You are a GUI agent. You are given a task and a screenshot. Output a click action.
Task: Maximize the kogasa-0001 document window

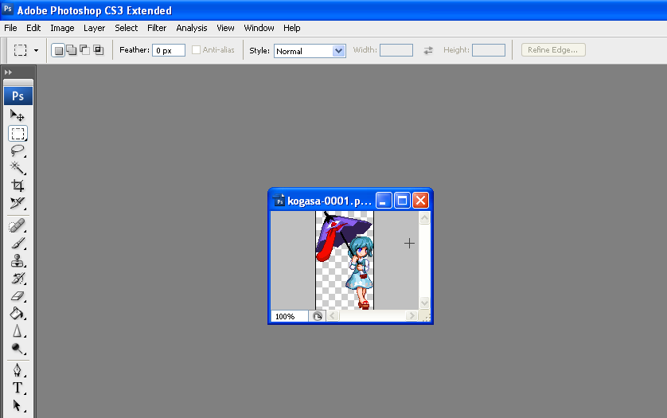[402, 200]
